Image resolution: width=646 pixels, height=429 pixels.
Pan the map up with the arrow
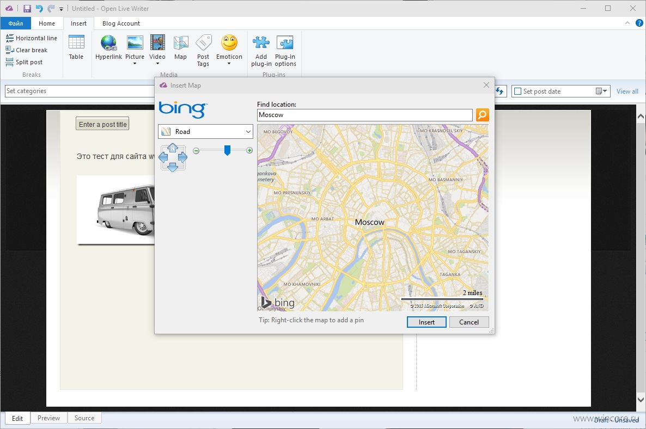click(x=173, y=148)
